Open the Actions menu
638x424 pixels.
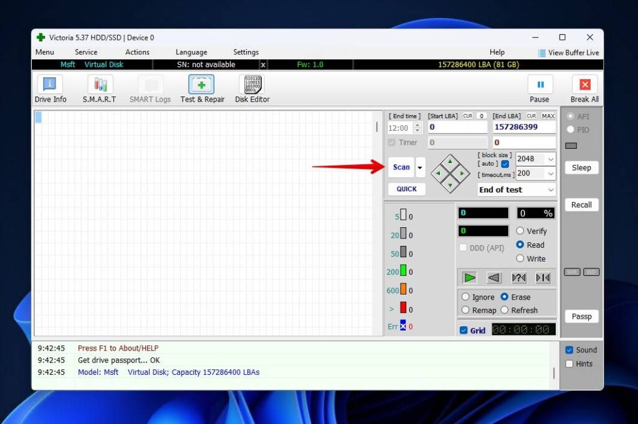tap(137, 52)
